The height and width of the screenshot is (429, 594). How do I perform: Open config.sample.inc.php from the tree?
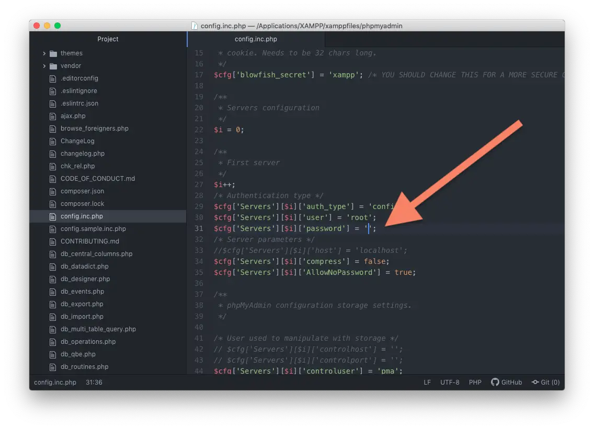click(x=93, y=229)
